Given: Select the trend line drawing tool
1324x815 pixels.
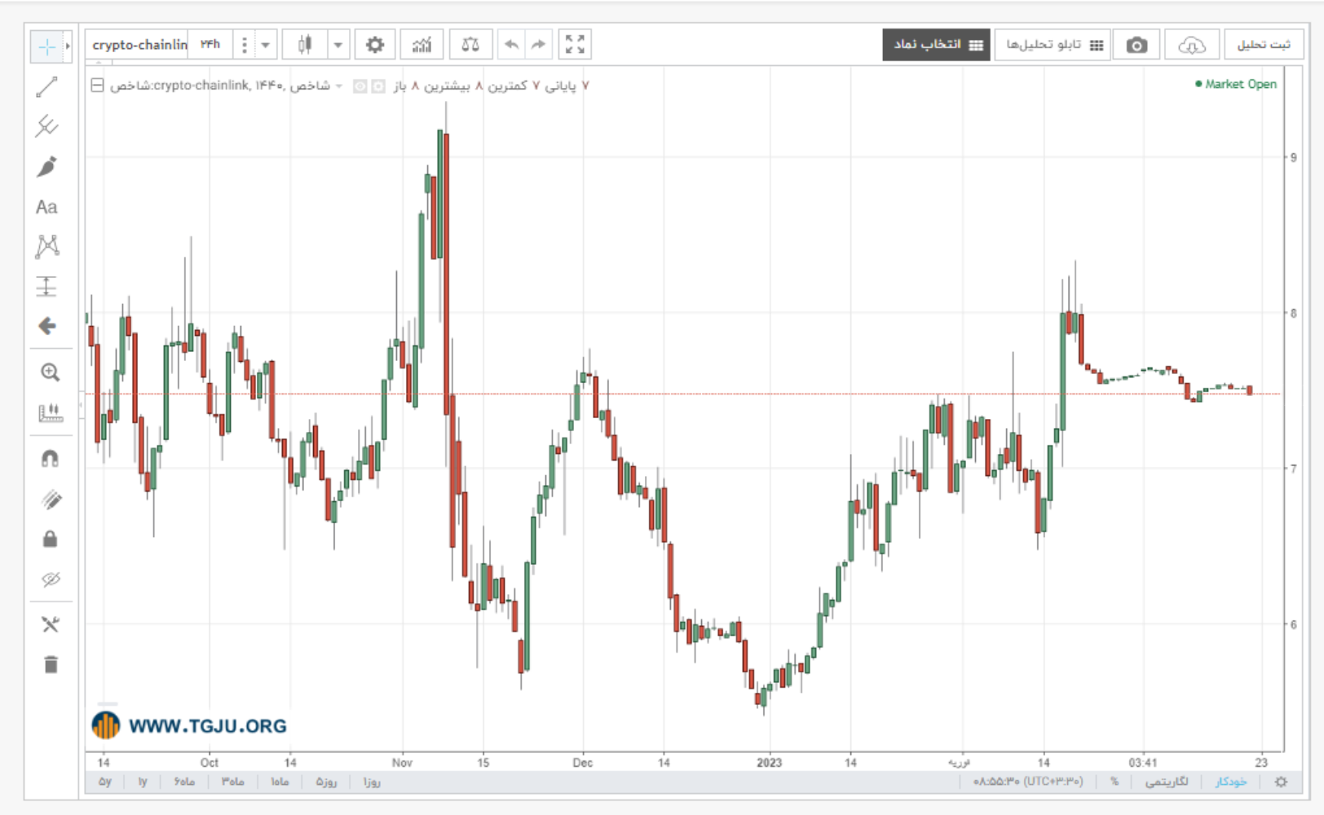Looking at the screenshot, I should (47, 86).
